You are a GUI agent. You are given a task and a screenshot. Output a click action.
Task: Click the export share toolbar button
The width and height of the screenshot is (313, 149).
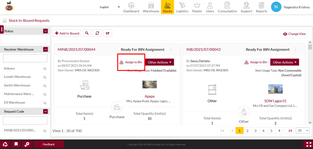point(108,33)
